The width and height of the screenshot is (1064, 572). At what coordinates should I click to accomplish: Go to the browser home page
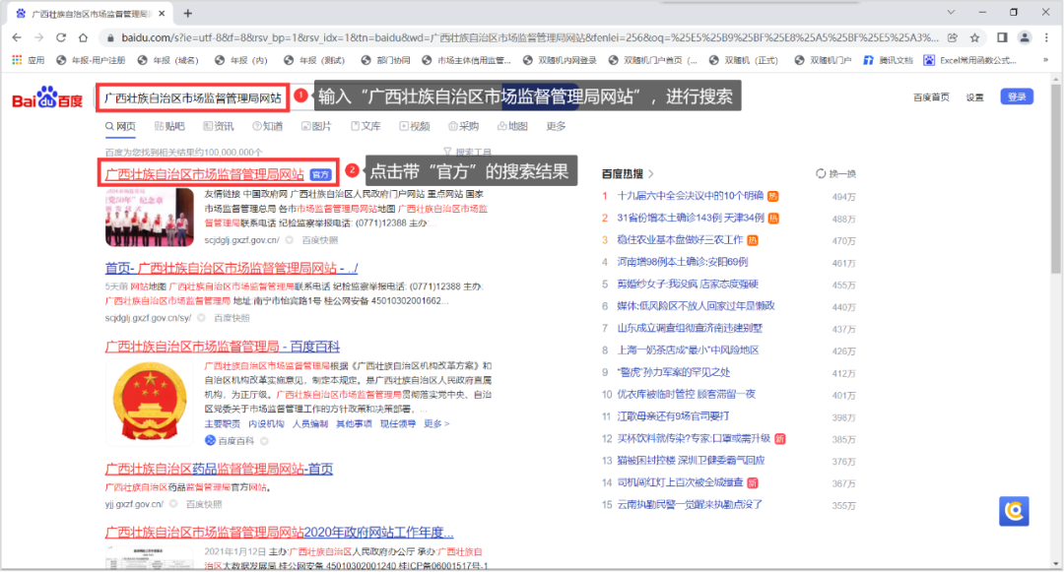tap(83, 38)
